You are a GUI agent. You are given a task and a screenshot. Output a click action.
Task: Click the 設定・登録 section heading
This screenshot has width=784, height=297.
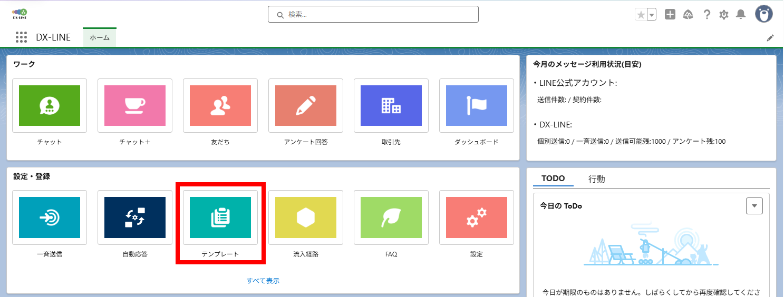32,176
